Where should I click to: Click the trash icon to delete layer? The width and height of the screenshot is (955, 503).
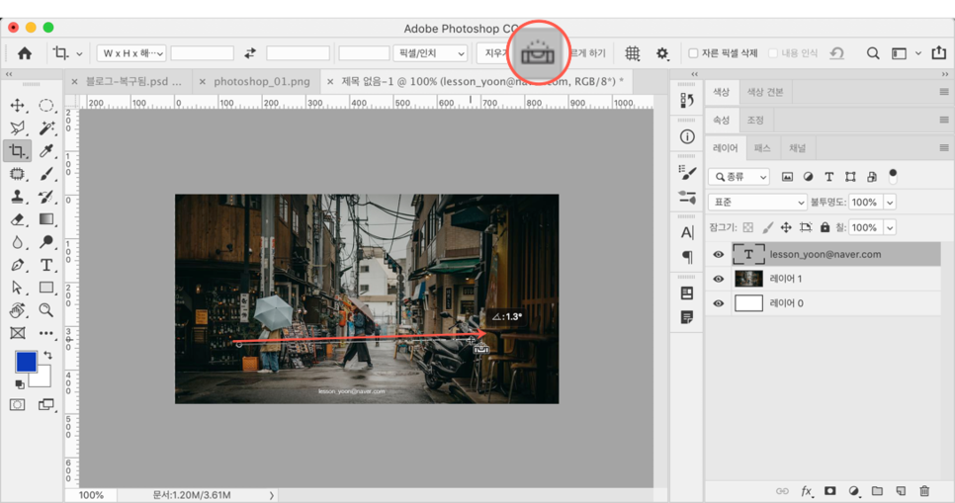pos(924,491)
